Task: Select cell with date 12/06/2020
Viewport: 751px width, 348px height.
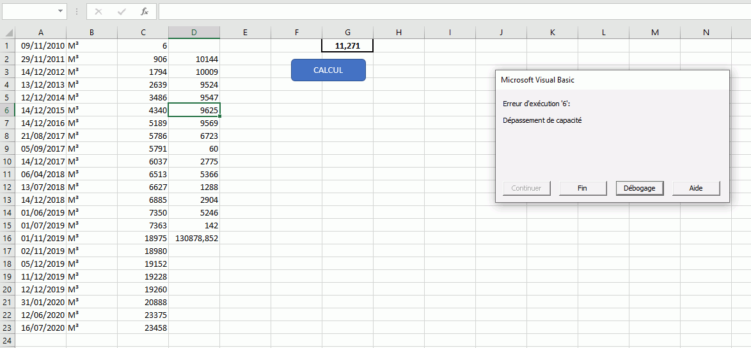Action: (x=41, y=315)
